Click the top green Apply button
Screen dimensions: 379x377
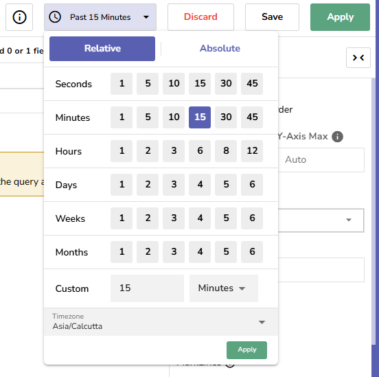[340, 17]
